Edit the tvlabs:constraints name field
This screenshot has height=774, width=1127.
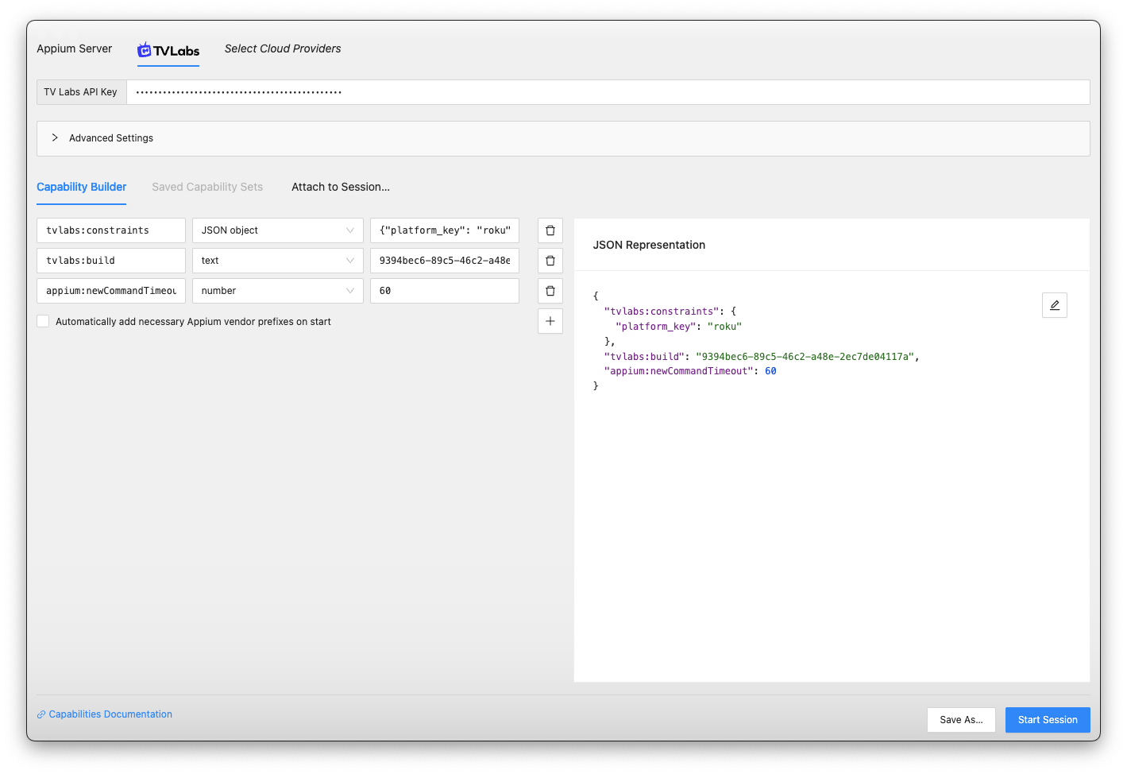click(x=111, y=230)
